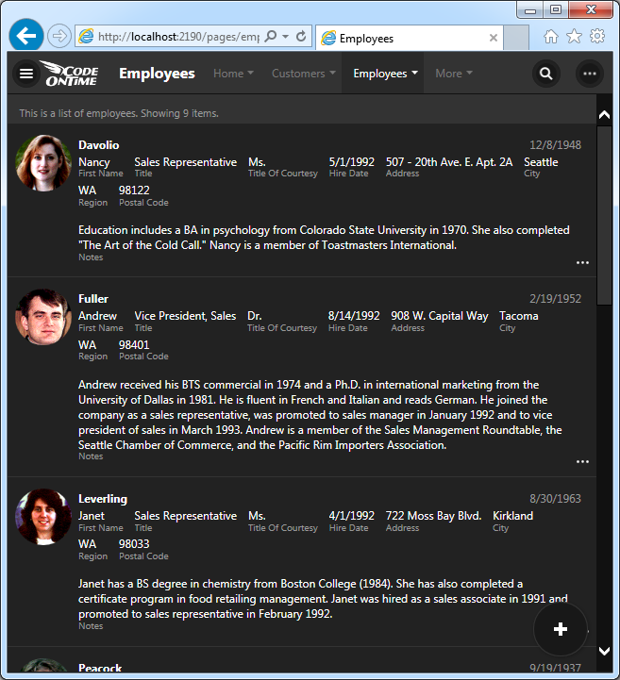620x680 pixels.
Task: Select the Peacock last name
Action: coord(100,669)
